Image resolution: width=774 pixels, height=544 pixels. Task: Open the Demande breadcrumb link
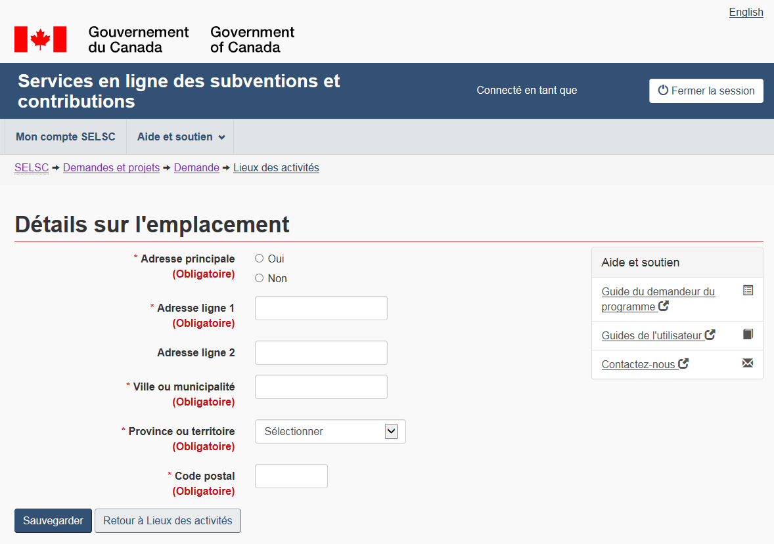[x=196, y=168]
